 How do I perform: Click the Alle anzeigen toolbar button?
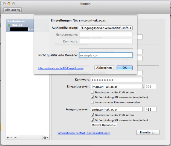coord(13,10)
